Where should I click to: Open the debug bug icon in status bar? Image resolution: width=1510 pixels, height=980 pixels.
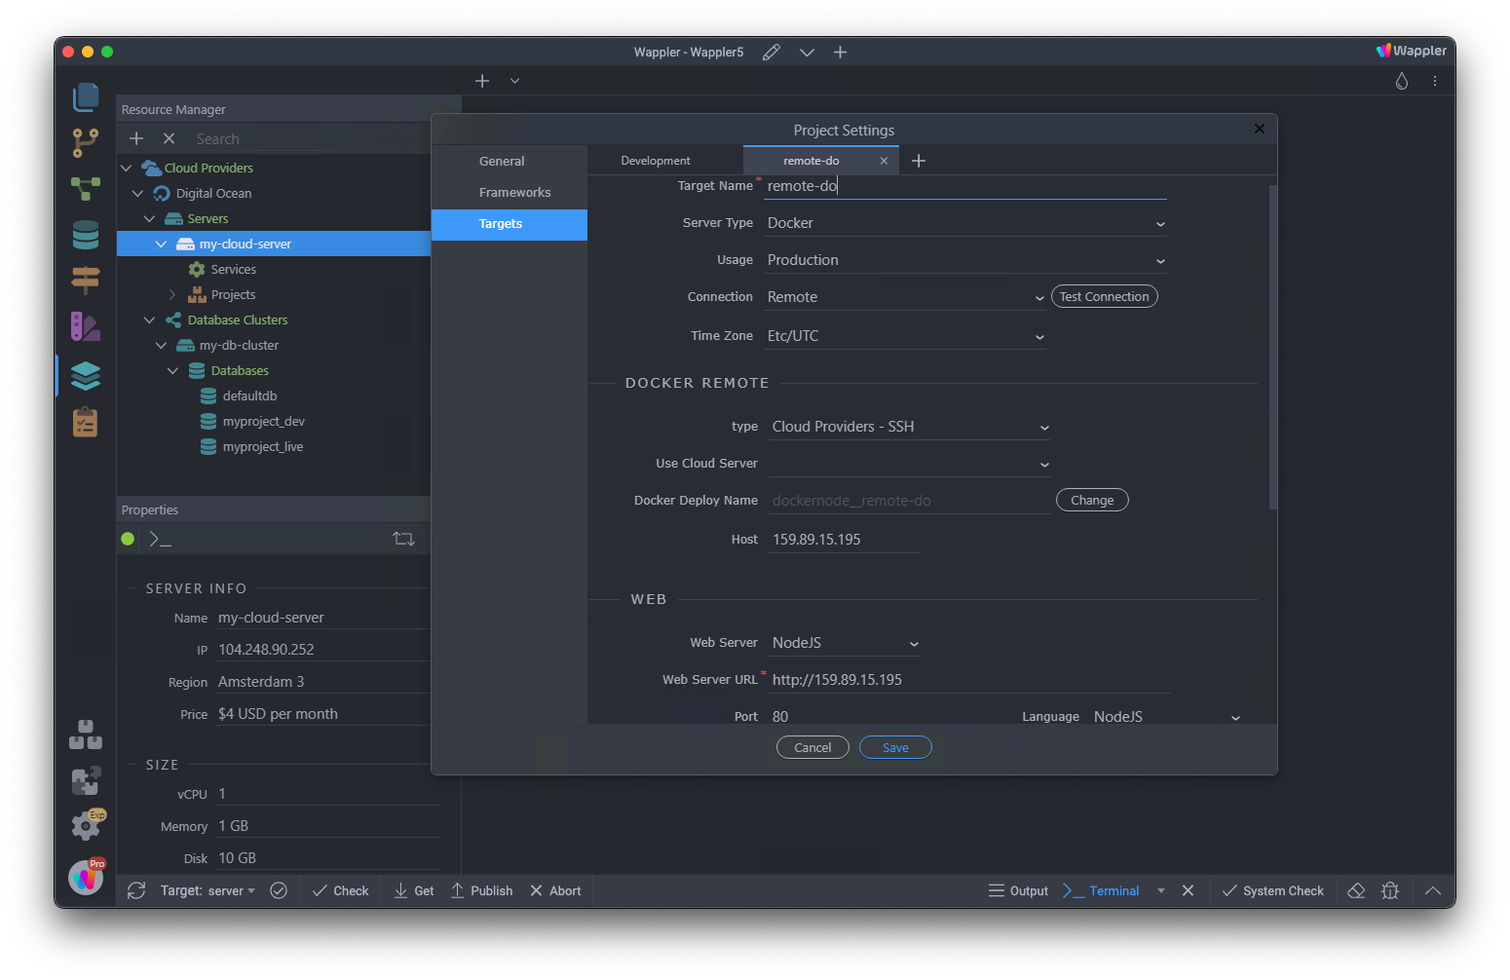point(1390,890)
